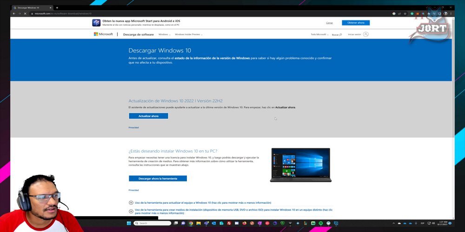The height and width of the screenshot is (232, 465).
Task: Dismiss the banner with Cerrar
Action: click(330, 23)
